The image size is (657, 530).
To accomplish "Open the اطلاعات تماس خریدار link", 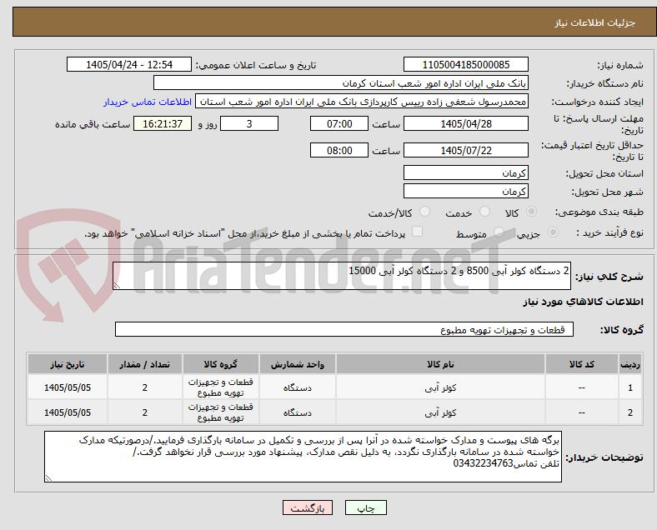I will coord(148,102).
